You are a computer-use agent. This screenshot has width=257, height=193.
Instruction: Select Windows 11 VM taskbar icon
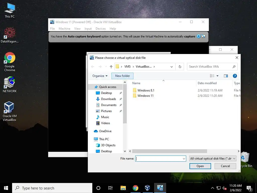tap(160, 188)
